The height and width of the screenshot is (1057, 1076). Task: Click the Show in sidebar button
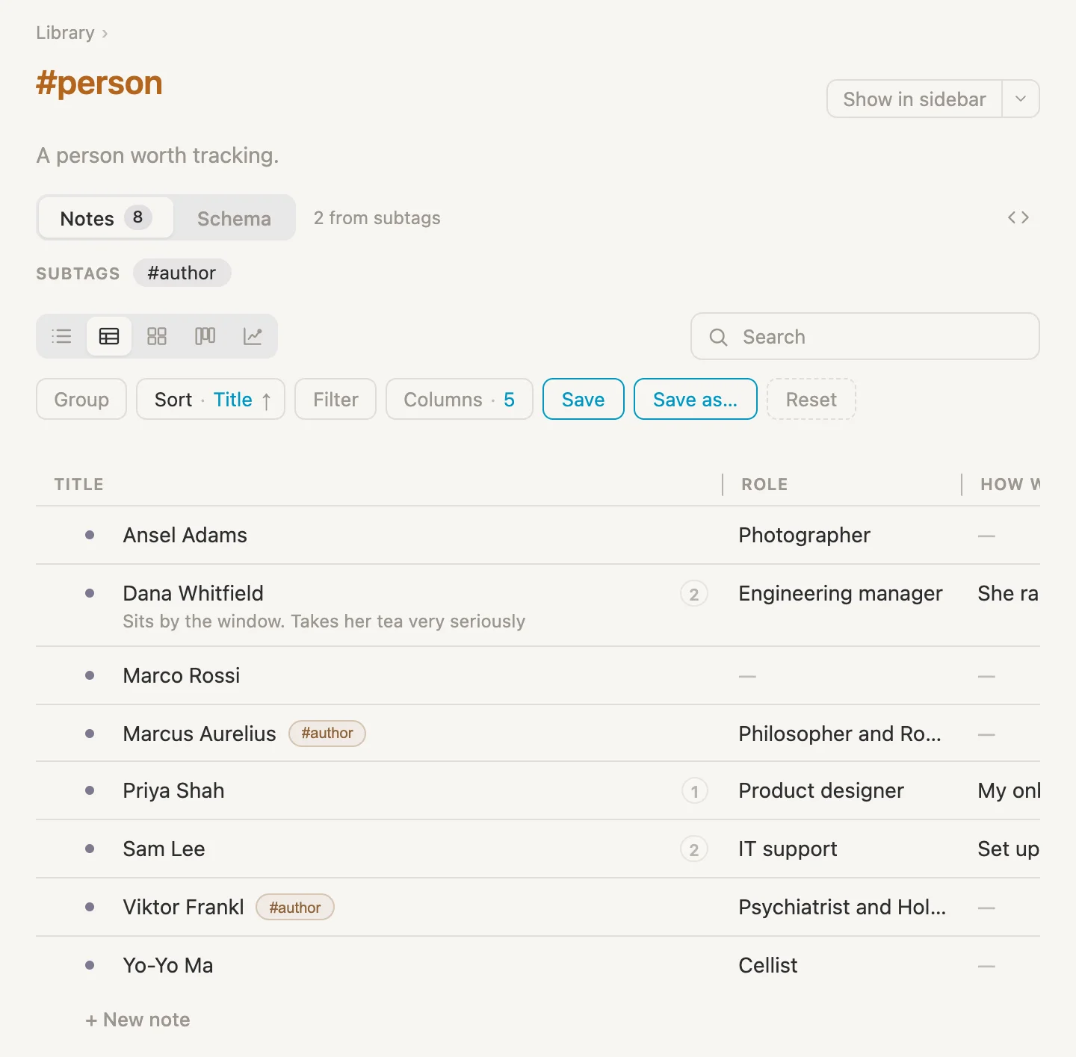pos(914,99)
